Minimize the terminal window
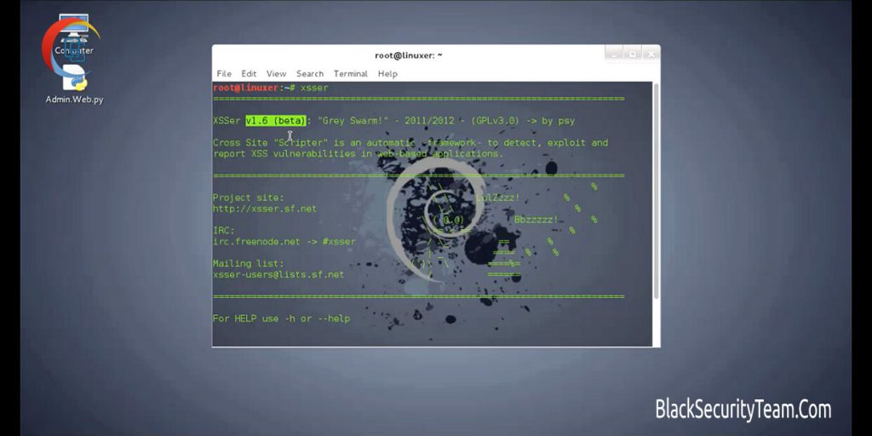This screenshot has height=436, width=872. point(615,54)
